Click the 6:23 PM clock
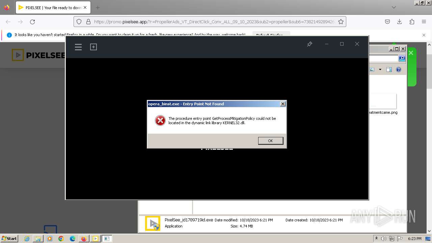 (415, 239)
